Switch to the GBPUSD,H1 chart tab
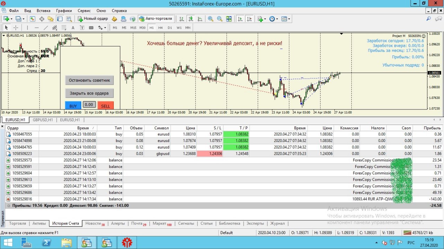444x249 pixels. point(43,120)
